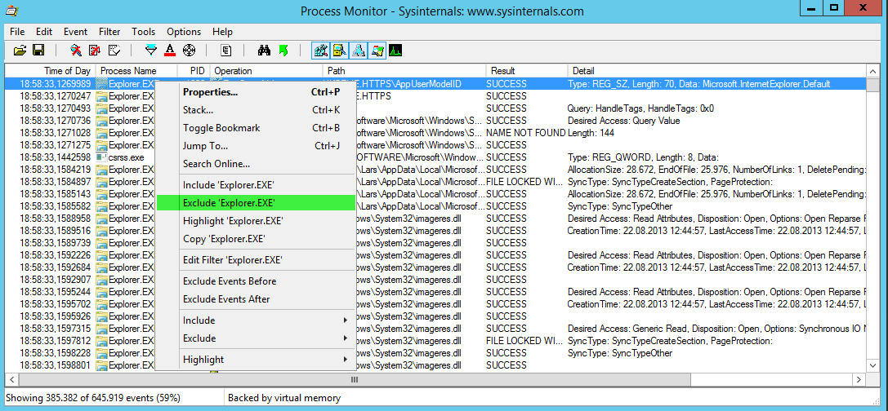Expand the Include submenu arrow entry
The image size is (888, 411).
(x=256, y=320)
